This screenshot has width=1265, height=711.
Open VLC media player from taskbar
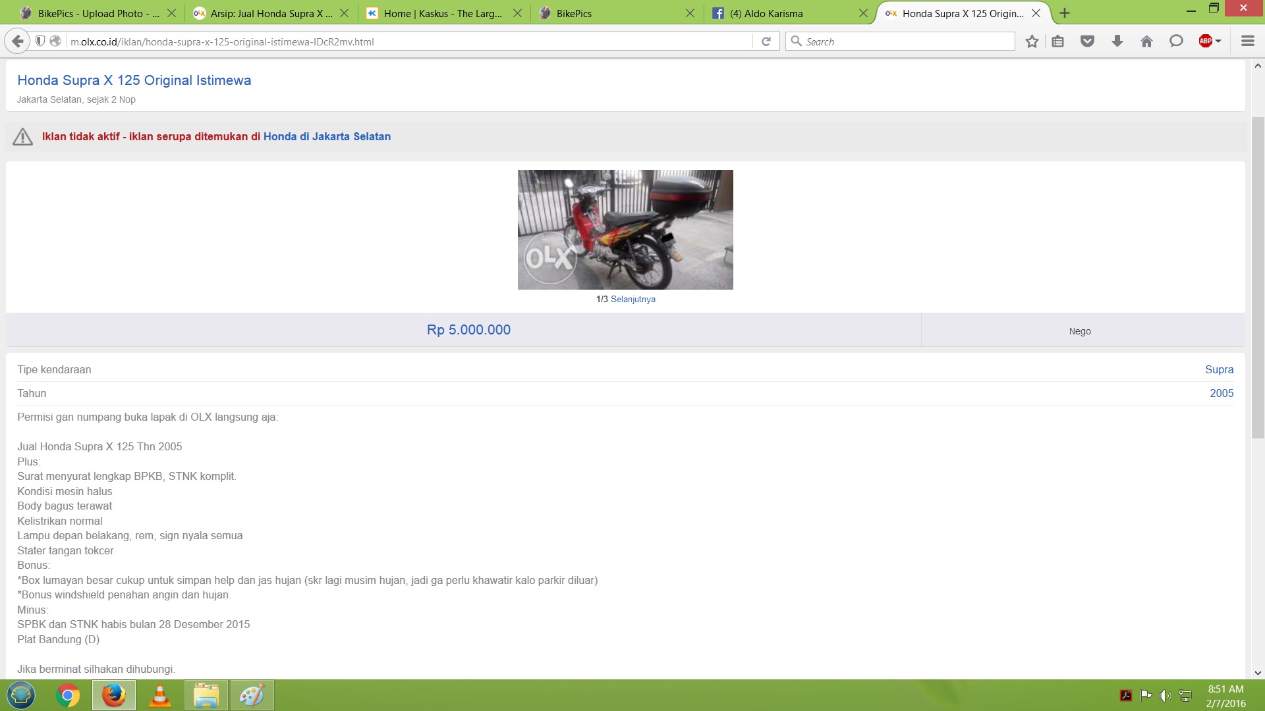(159, 695)
